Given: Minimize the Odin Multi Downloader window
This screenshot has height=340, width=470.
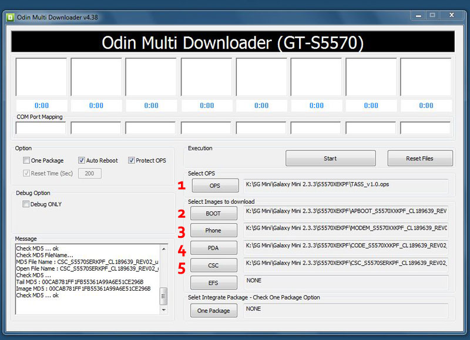Looking at the screenshot, I should point(418,15).
